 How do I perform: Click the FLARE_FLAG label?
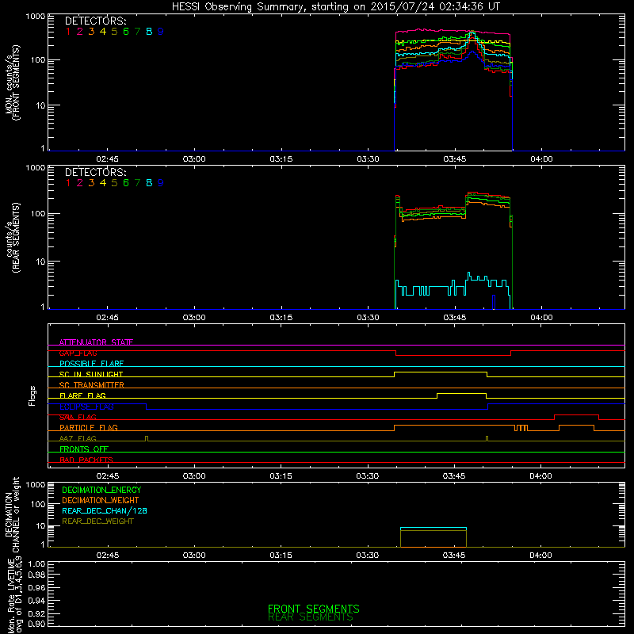[x=82, y=395]
